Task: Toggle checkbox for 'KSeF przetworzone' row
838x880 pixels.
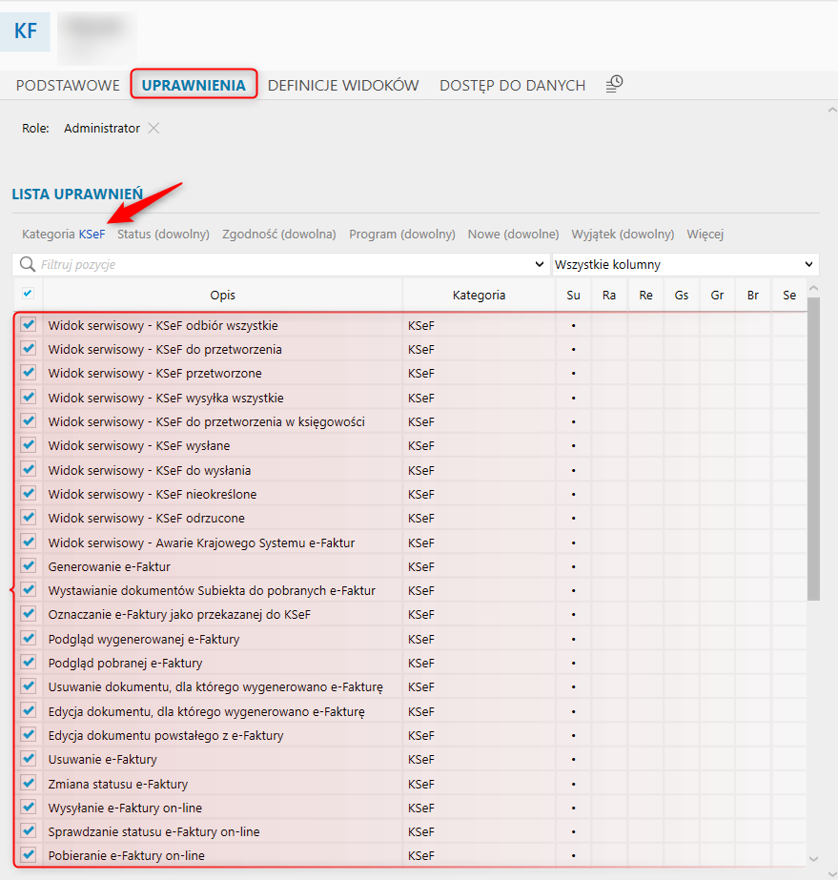Action: 28,373
